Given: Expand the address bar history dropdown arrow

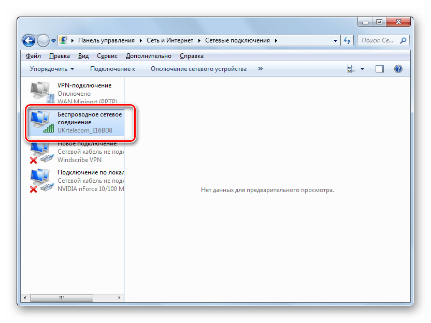Looking at the screenshot, I should click(335, 40).
